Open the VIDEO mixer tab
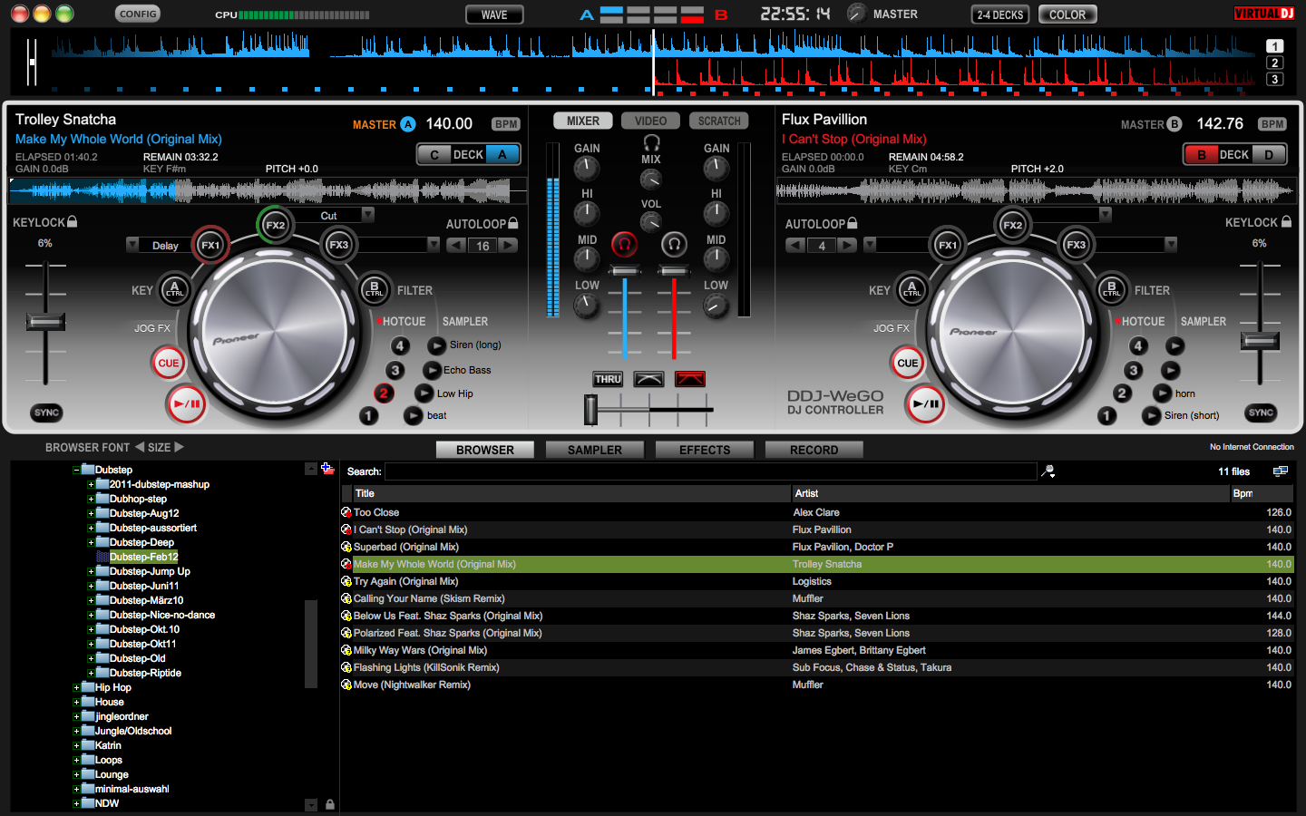 point(650,121)
